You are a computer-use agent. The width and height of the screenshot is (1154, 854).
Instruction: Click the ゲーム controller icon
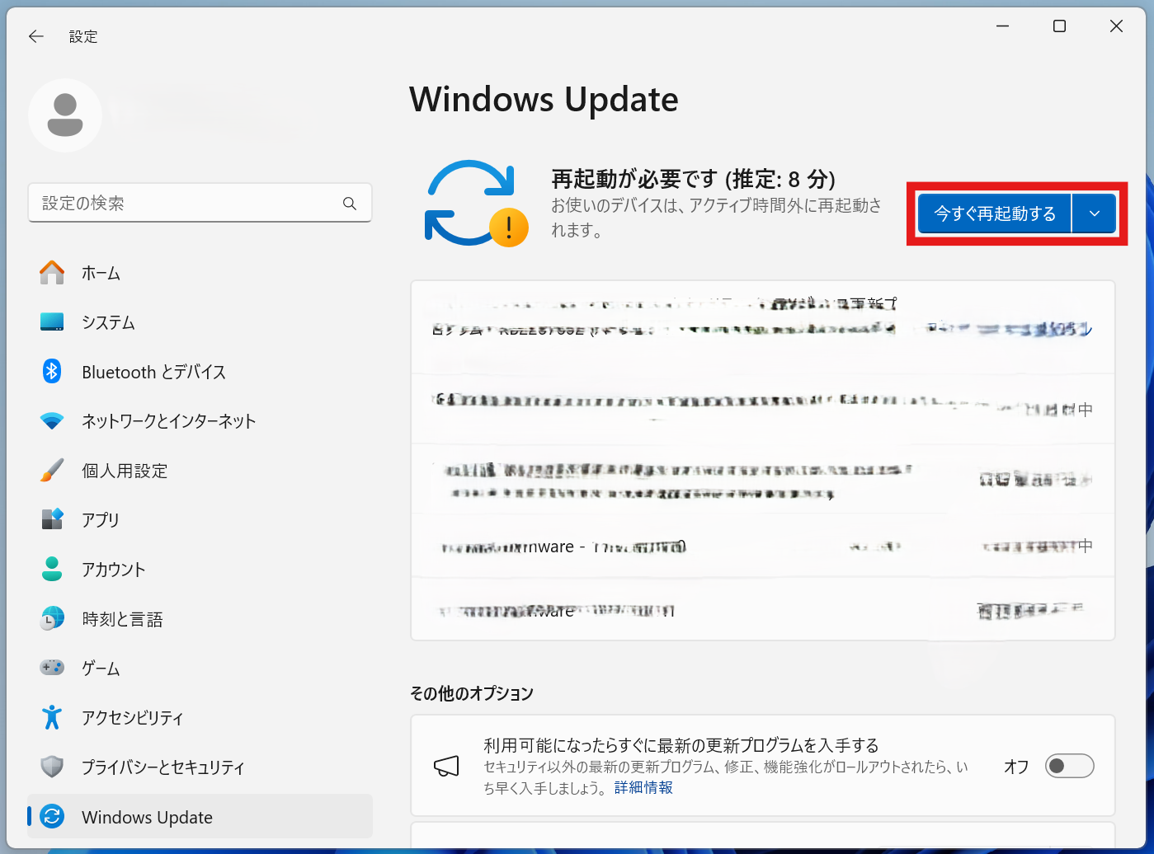52,667
